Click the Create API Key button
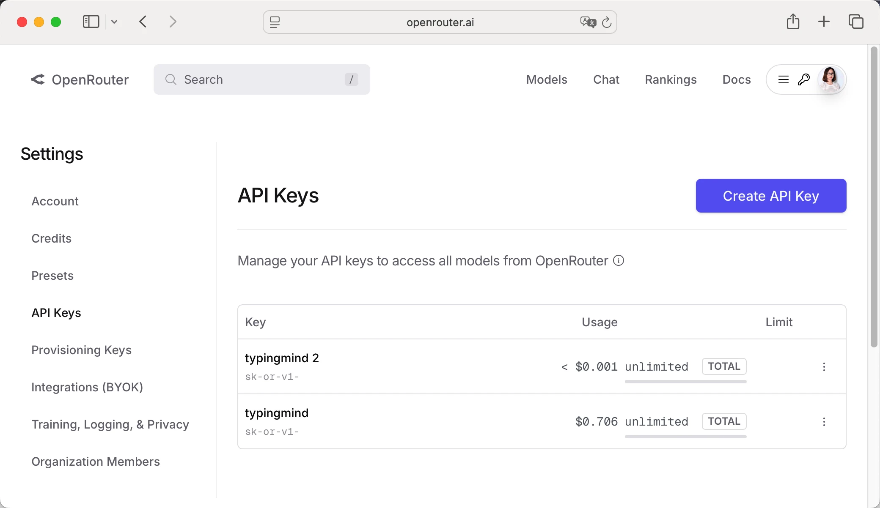Image resolution: width=880 pixels, height=508 pixels. [x=771, y=196]
